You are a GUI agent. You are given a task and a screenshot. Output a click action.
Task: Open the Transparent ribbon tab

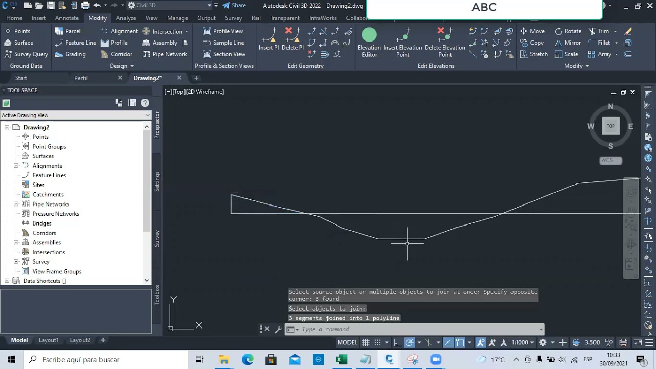[x=285, y=18]
